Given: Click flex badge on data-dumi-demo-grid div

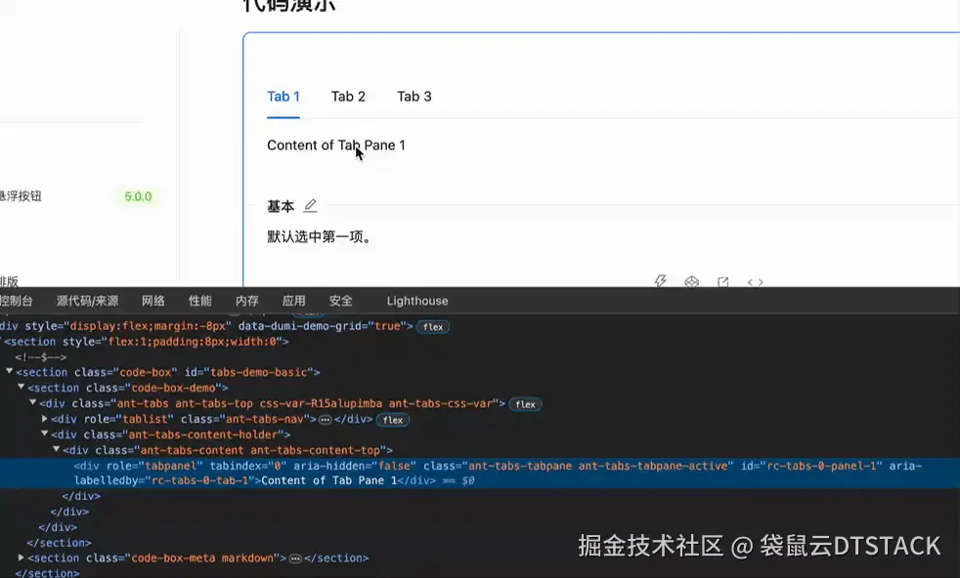Looking at the screenshot, I should tap(433, 327).
